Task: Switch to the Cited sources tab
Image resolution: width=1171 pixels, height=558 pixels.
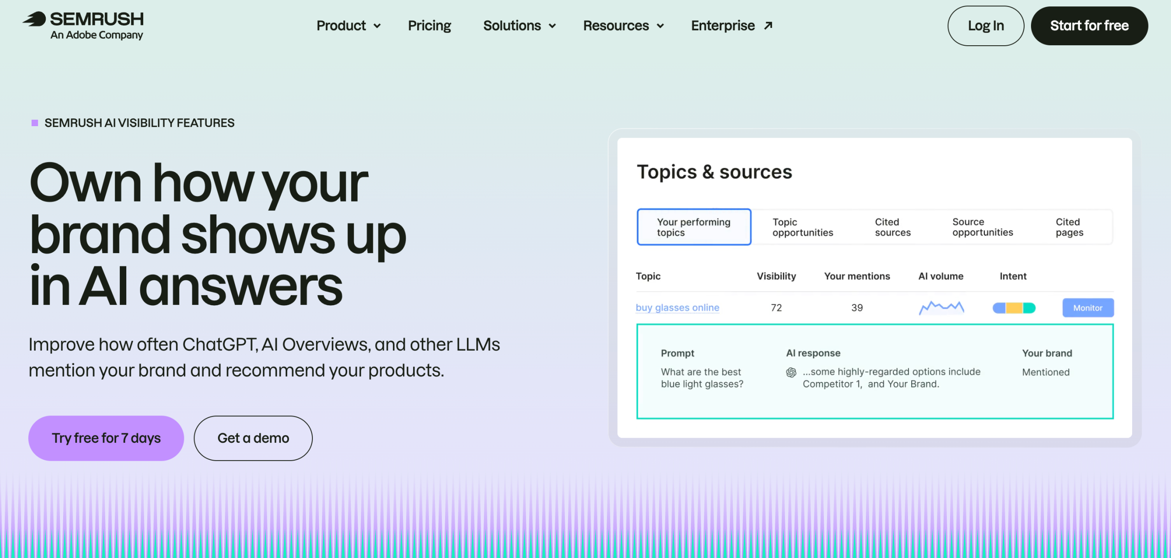Action: (892, 227)
